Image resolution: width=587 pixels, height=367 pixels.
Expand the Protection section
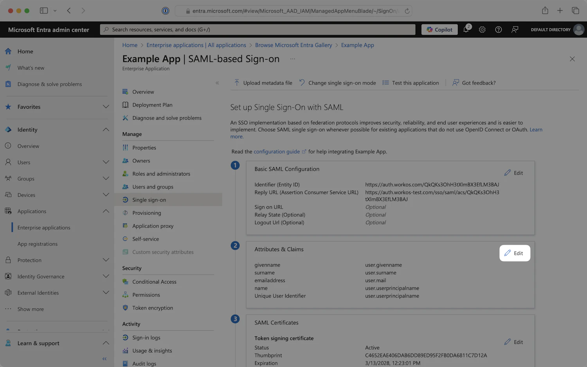106,260
